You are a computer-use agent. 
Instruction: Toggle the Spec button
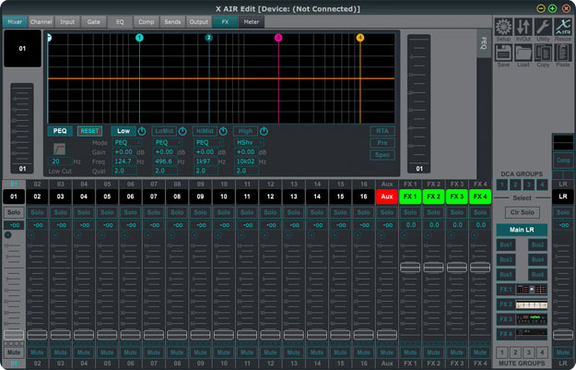click(382, 155)
